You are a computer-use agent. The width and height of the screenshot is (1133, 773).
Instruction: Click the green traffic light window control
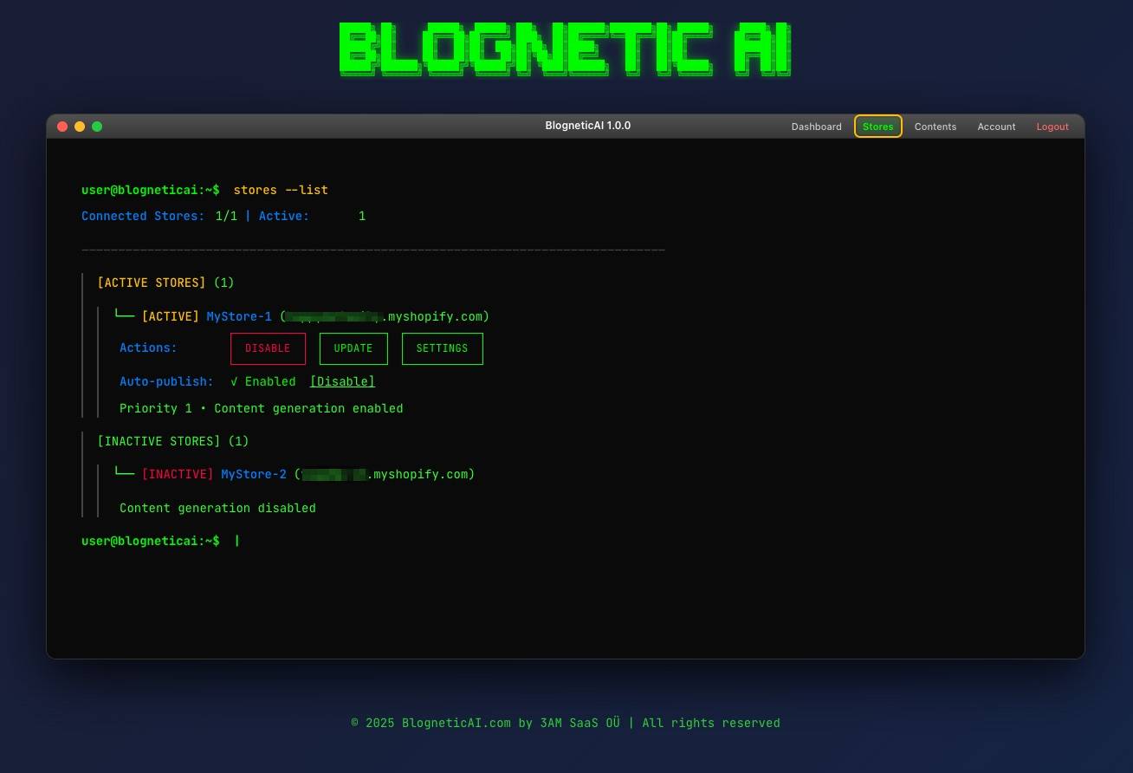97,126
